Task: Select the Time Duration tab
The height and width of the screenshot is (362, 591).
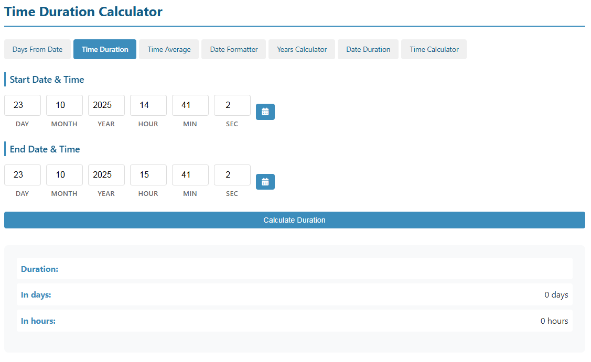Action: [x=105, y=49]
